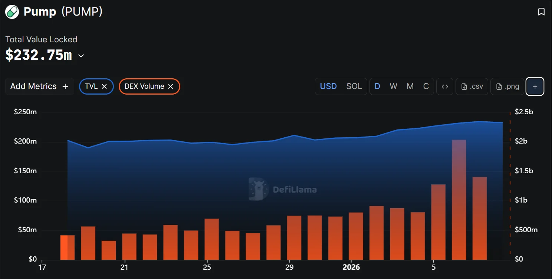The height and width of the screenshot is (279, 552).
Task: Select the Monthly time interval tab
Action: [410, 86]
